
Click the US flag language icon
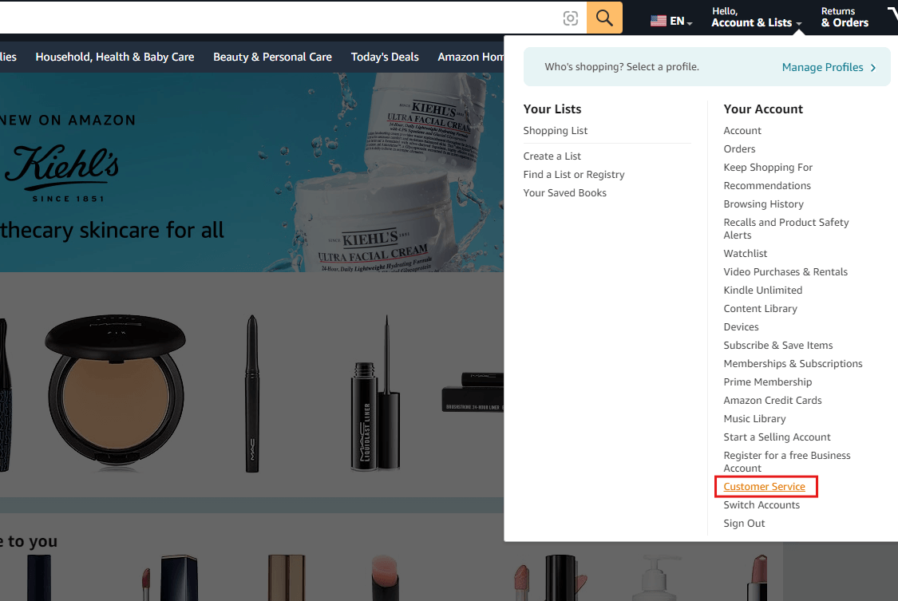click(659, 22)
